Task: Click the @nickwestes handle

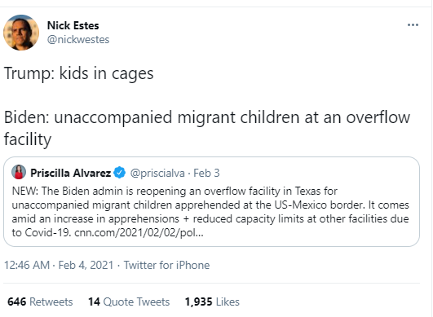Action: [78, 39]
